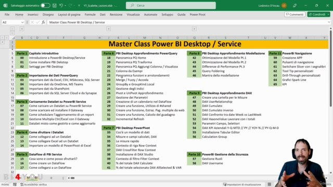
Task: Click the Save icon in title bar
Action: (55, 6)
